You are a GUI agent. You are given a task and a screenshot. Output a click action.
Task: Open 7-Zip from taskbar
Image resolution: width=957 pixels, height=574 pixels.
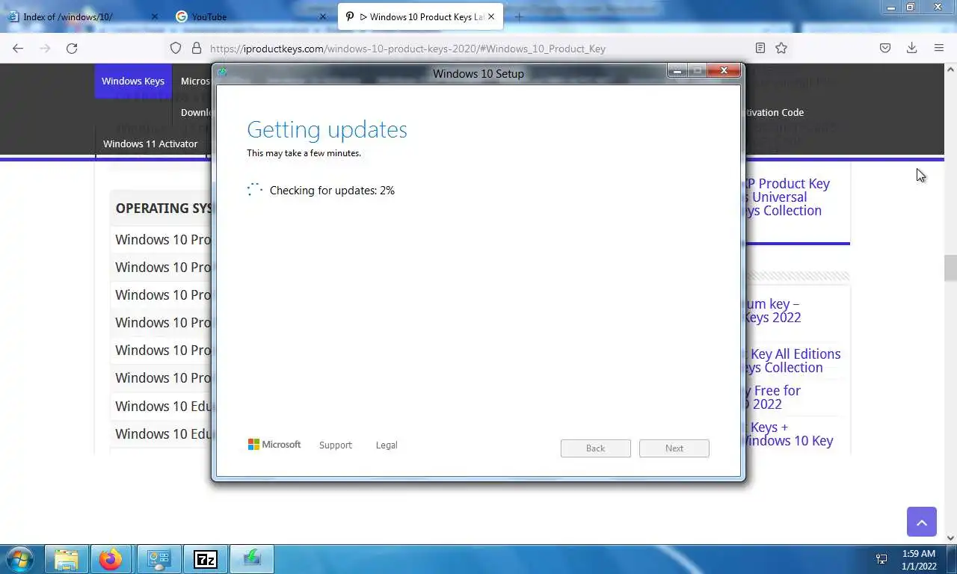click(x=205, y=558)
